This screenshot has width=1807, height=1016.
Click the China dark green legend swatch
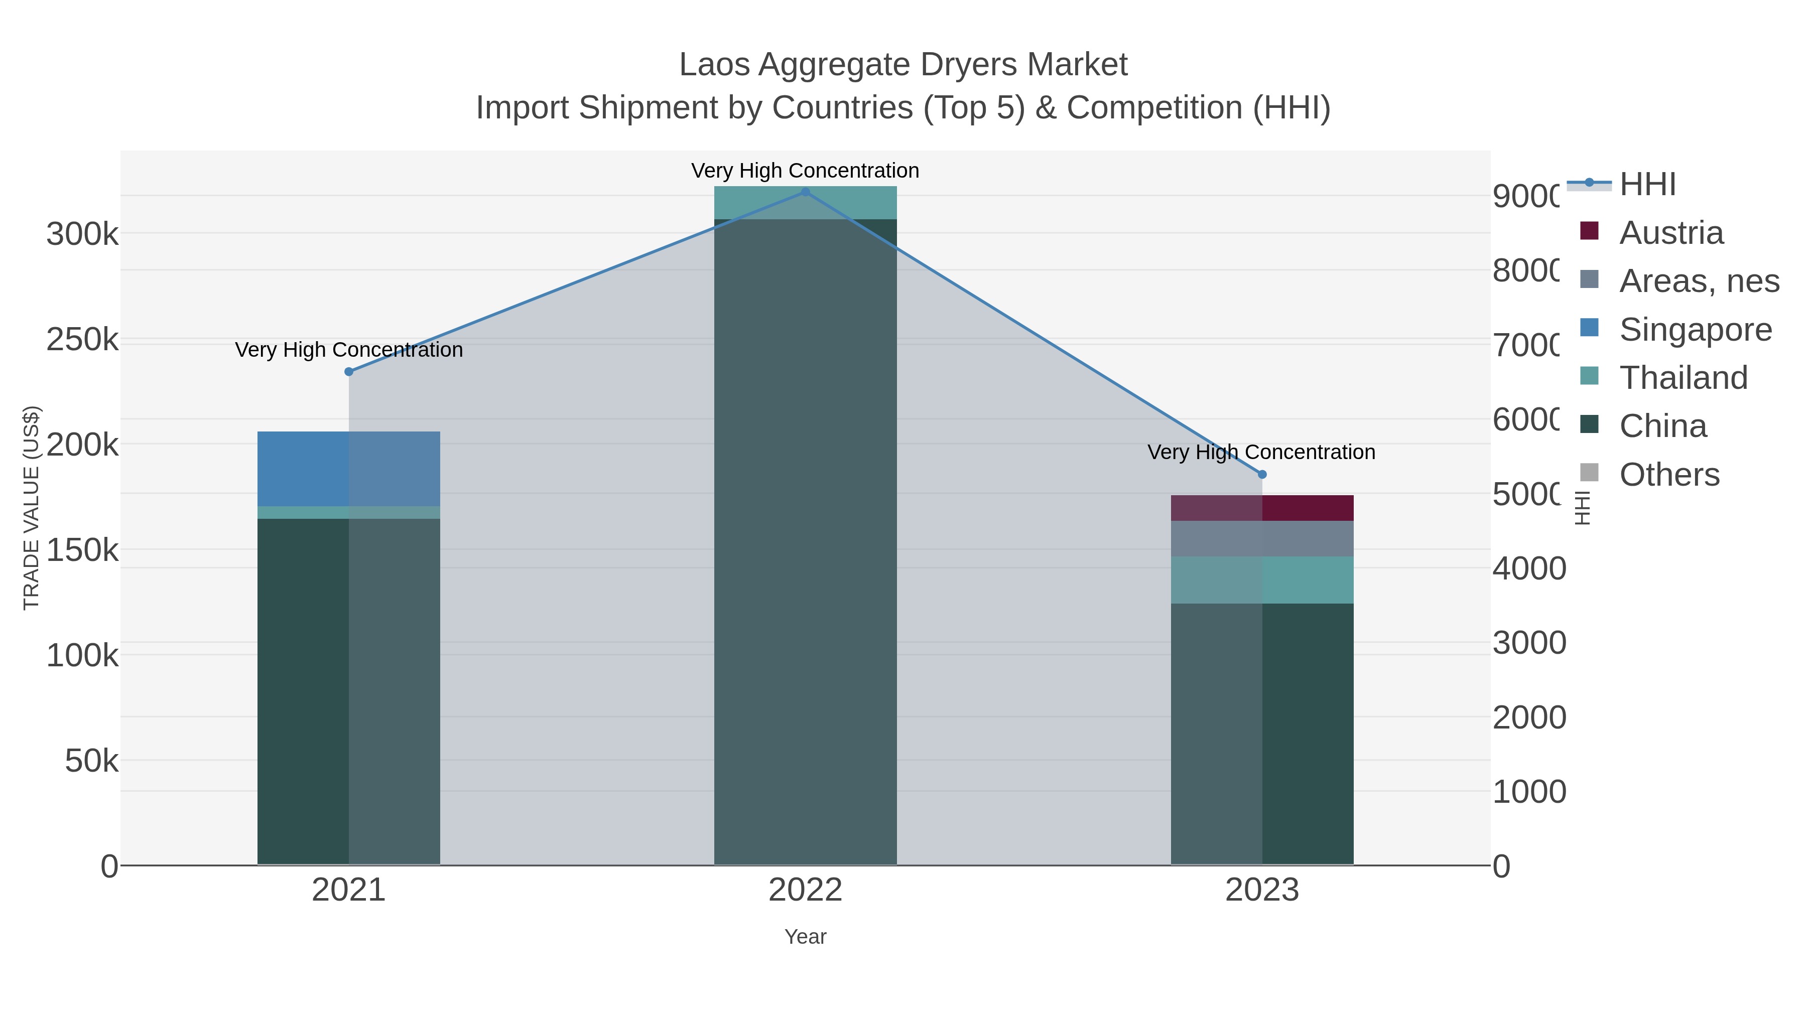coord(1589,424)
